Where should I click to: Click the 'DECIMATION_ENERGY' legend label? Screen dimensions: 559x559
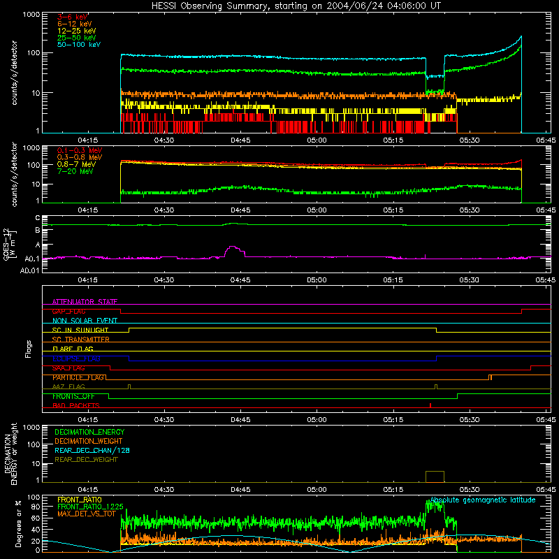click(89, 432)
